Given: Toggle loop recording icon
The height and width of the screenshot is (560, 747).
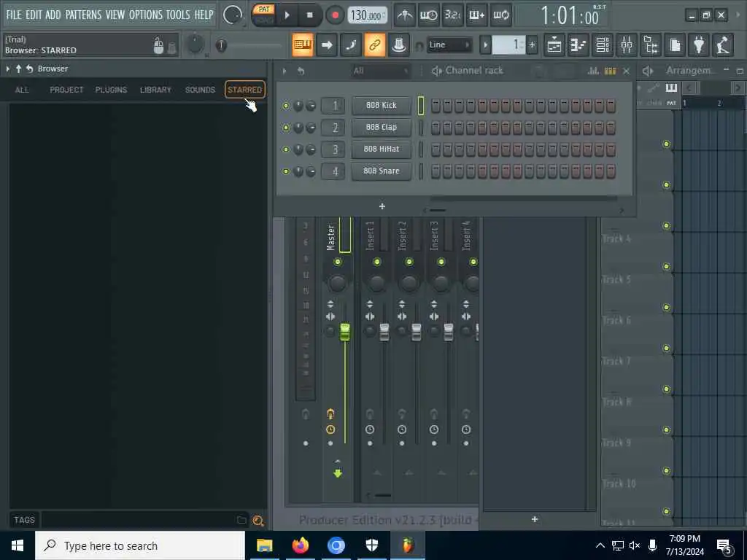Looking at the screenshot, I should pos(500,15).
